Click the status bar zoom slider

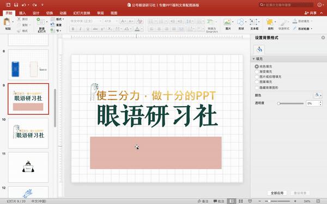(x=277, y=201)
